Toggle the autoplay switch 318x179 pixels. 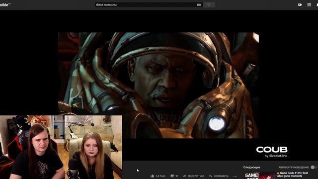(314, 167)
